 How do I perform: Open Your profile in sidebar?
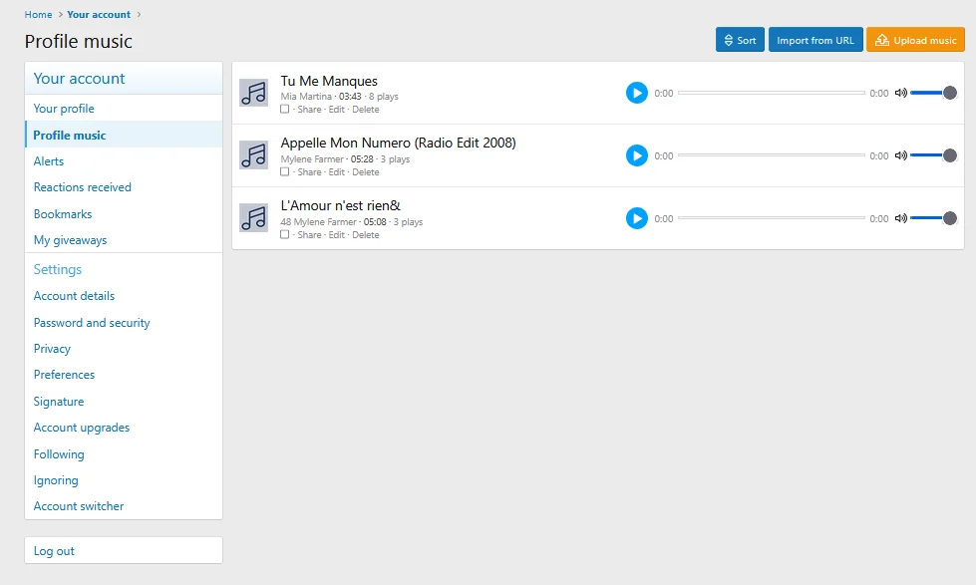[124, 109]
